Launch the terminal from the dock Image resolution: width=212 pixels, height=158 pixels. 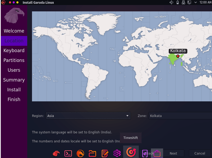[68, 154]
